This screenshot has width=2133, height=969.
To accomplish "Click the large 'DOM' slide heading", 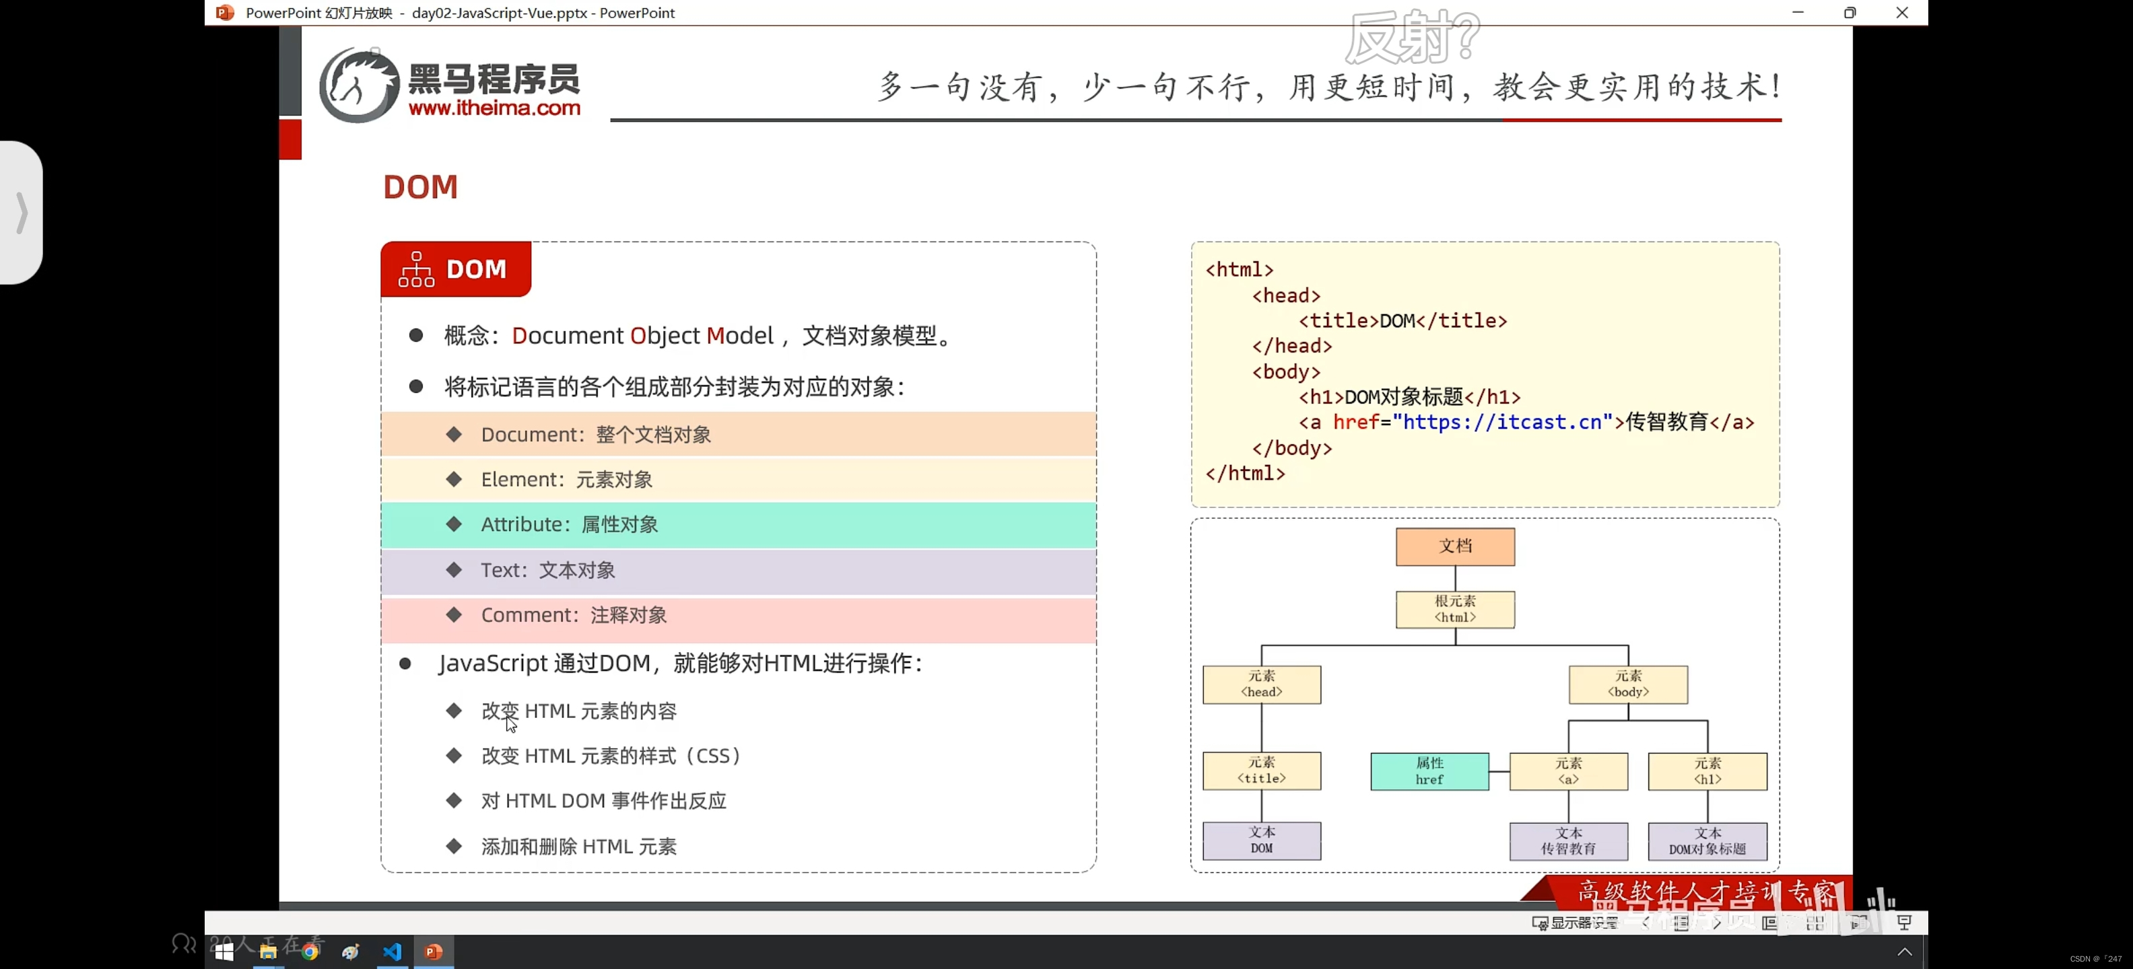I will point(420,187).
